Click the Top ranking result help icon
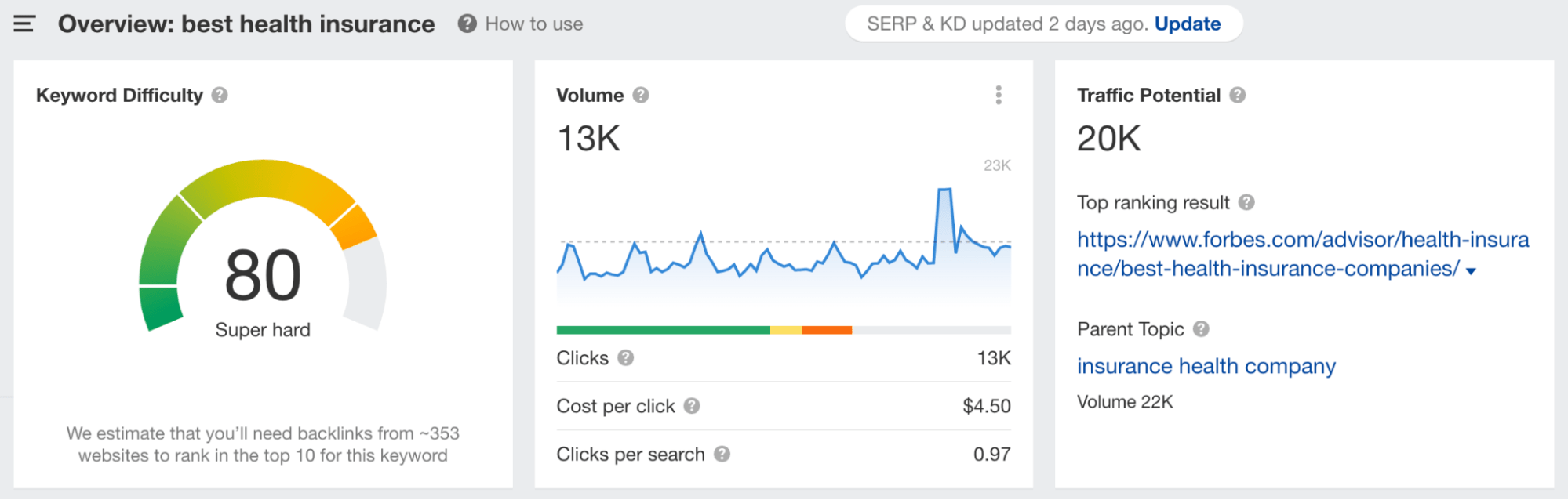The width and height of the screenshot is (1568, 500). pos(1246,202)
